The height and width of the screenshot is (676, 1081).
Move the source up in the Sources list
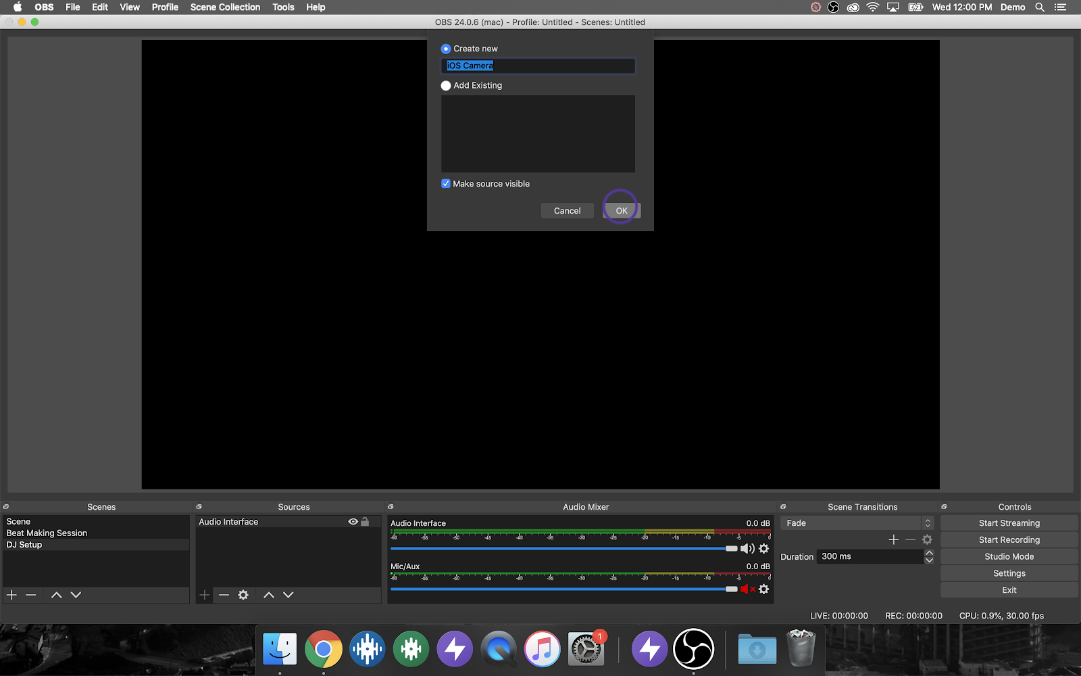click(269, 595)
